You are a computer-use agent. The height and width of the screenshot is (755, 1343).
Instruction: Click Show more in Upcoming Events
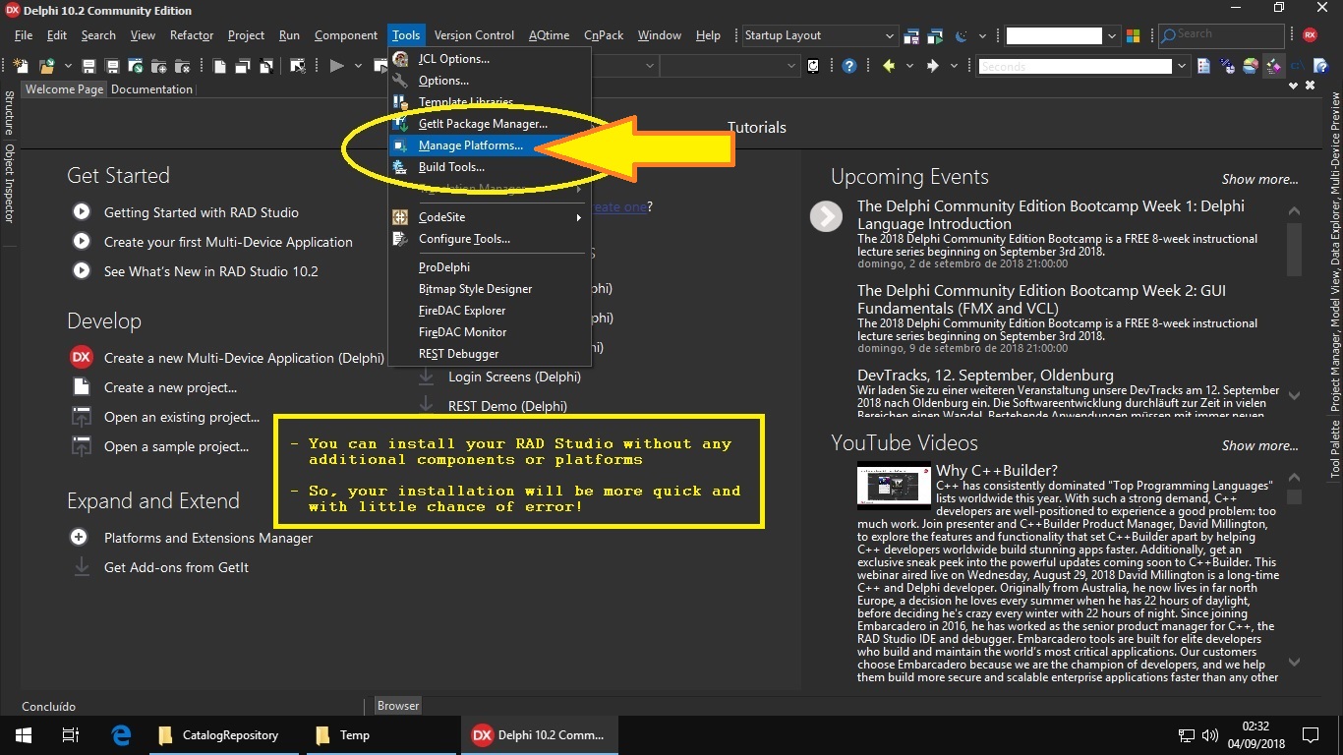pos(1259,179)
